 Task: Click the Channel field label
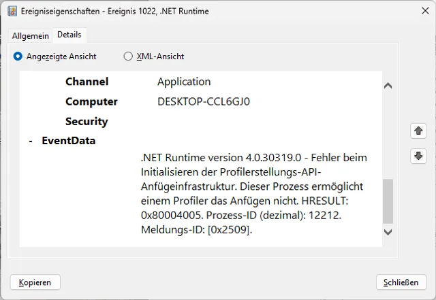click(87, 82)
